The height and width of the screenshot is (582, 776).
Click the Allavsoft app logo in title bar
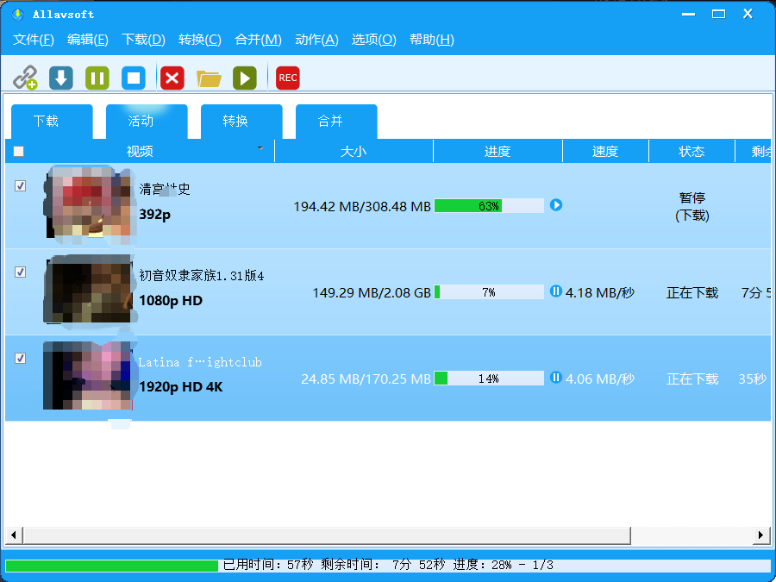17,15
